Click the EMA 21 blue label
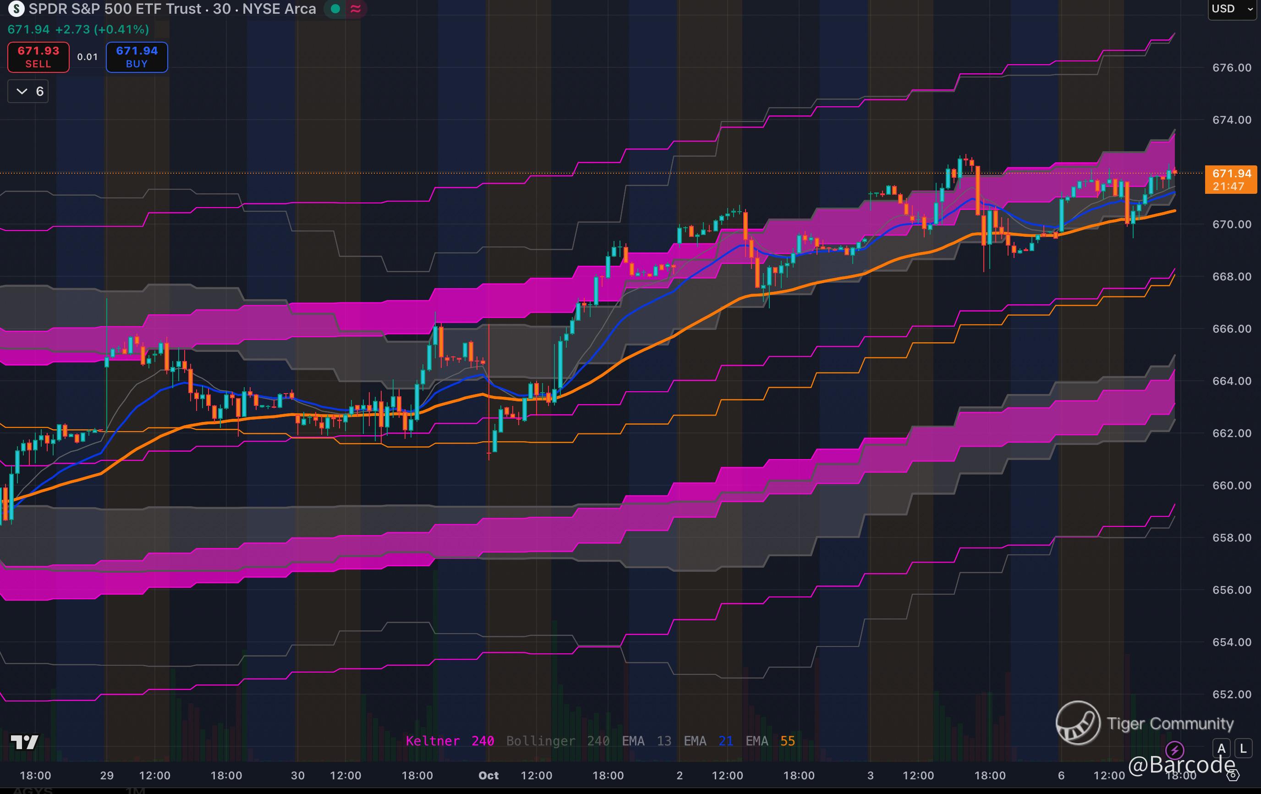 click(x=708, y=740)
